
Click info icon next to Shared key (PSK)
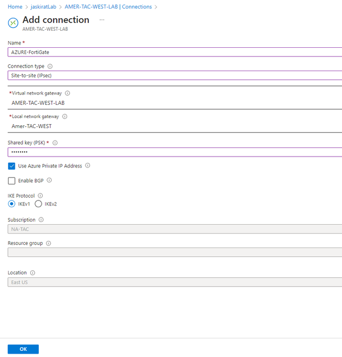(55, 143)
